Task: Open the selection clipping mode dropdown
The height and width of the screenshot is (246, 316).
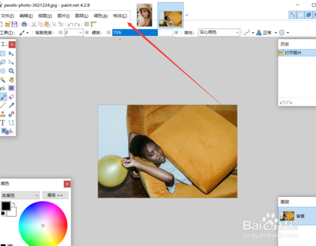Action: click(284, 33)
